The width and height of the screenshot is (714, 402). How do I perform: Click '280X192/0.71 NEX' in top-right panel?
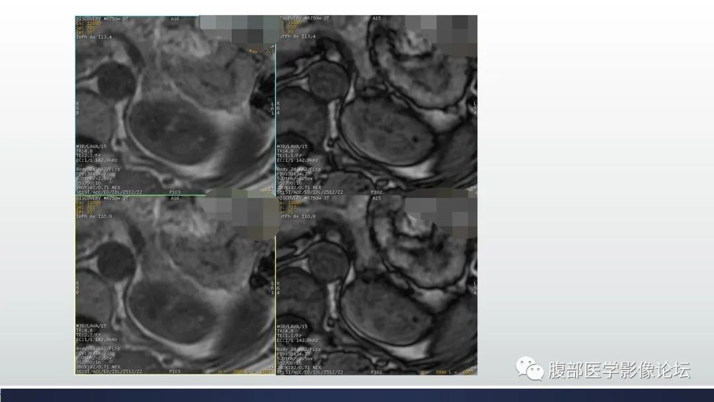tap(299, 188)
